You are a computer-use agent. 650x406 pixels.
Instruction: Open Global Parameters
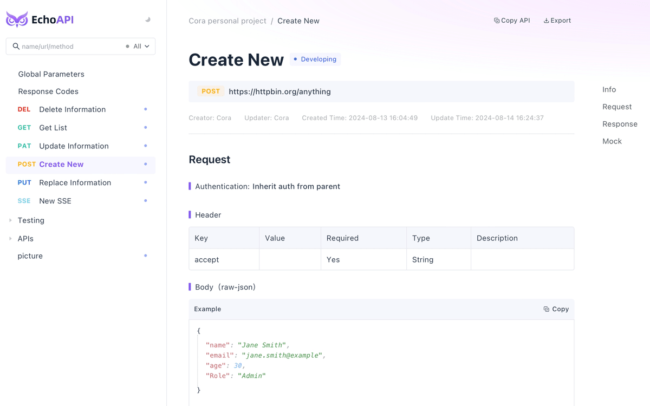tap(51, 74)
